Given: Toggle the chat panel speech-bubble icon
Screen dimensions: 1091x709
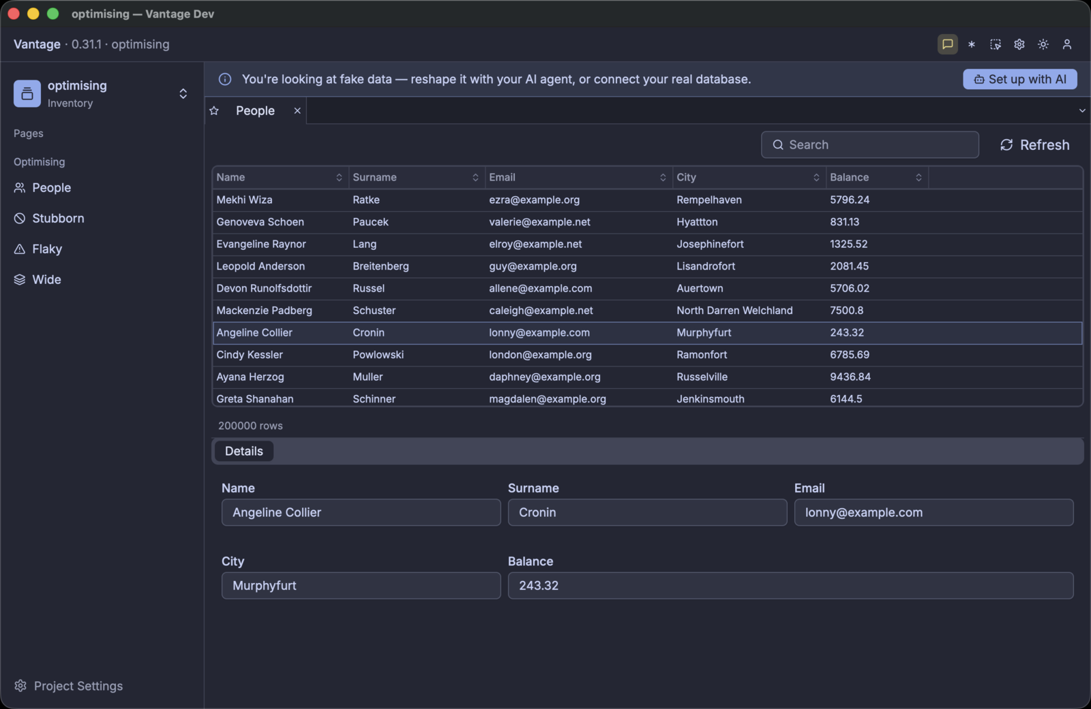Looking at the screenshot, I should 947,44.
